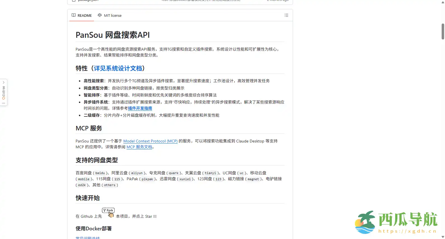445x239 pixels.
Task: Click the PanSou 网盘搜索API heading
Action: click(113, 35)
